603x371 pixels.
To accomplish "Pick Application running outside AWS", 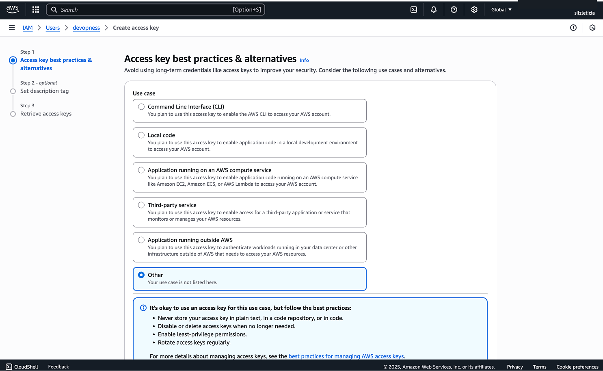I will coord(141,240).
